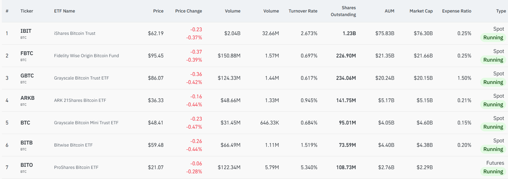The image size is (508, 179).
Task: Click the Spot label in the FBTC row
Action: click(x=498, y=51)
